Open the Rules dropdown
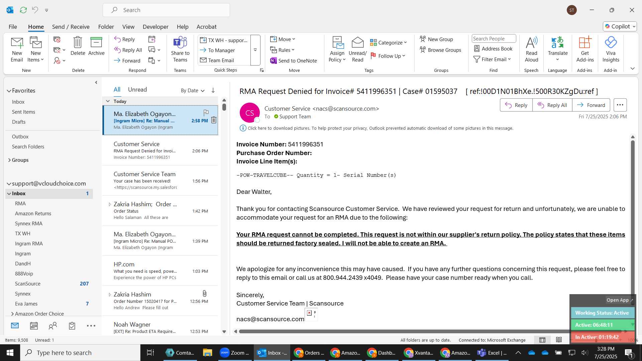 pyautogui.click(x=283, y=50)
